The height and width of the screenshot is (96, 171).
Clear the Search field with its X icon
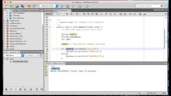coord(162,6)
